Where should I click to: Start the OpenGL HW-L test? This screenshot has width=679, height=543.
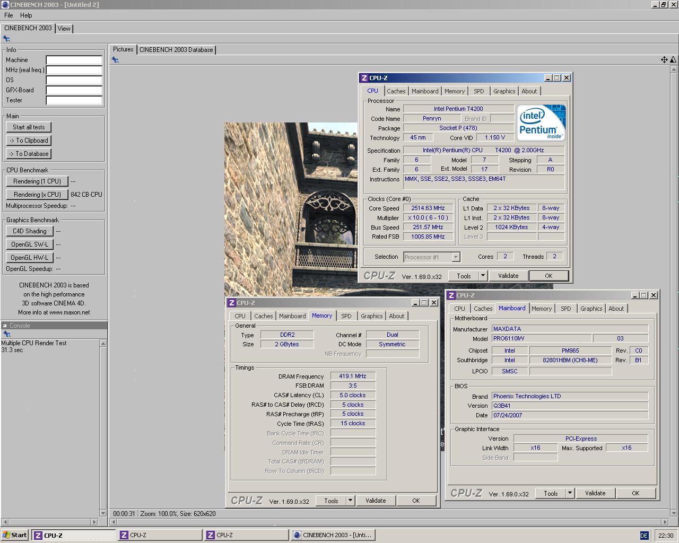tap(30, 258)
